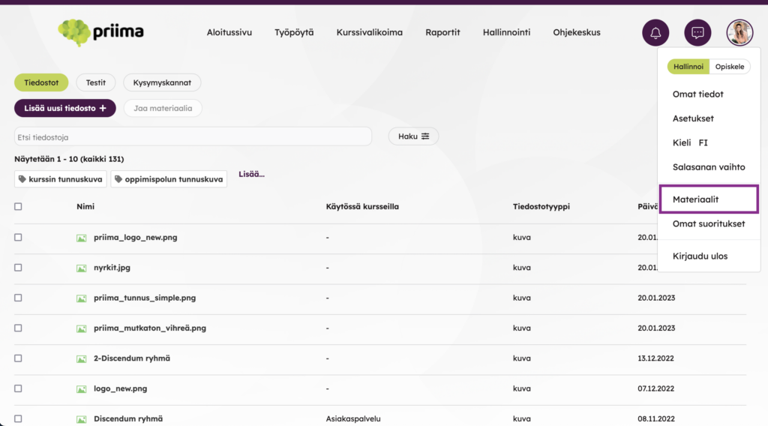Screen dimensions: 768x426
Task: Click the Etsi tiedostoja search field
Action: [193, 137]
